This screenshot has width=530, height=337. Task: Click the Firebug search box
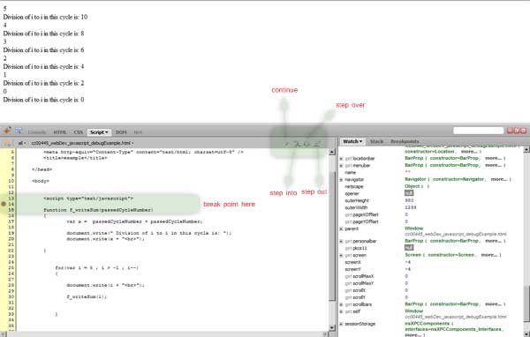click(478, 131)
